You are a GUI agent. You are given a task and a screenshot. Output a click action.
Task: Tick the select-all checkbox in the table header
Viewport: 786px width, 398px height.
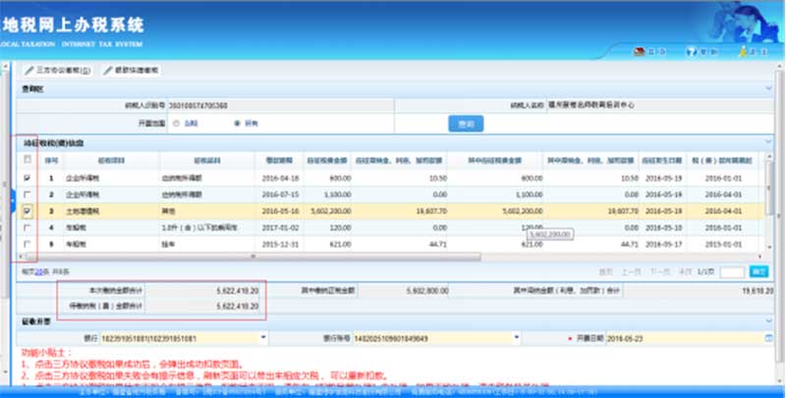tap(27, 159)
